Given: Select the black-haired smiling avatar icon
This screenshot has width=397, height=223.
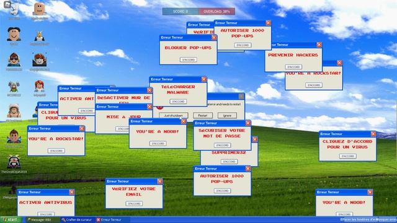Looking at the screenshot, I should 14,34.
